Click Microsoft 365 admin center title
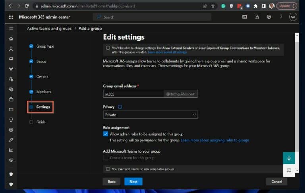 [44, 17]
